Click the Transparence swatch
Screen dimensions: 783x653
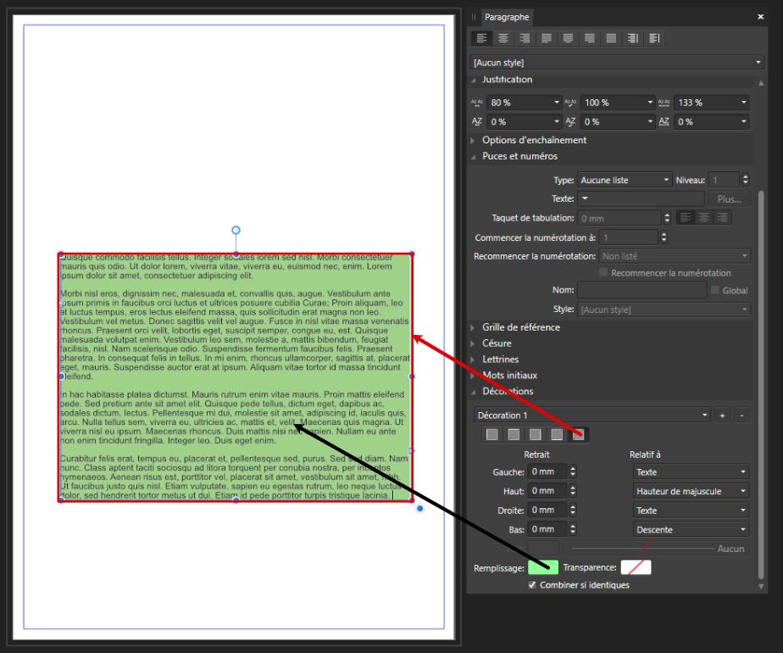click(636, 567)
